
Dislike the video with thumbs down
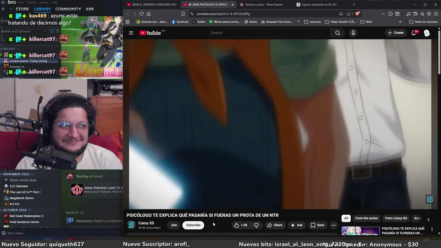click(256, 225)
